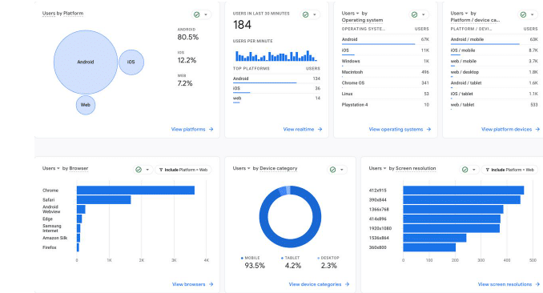Click the Chrome bar in the browser chart

135,191
